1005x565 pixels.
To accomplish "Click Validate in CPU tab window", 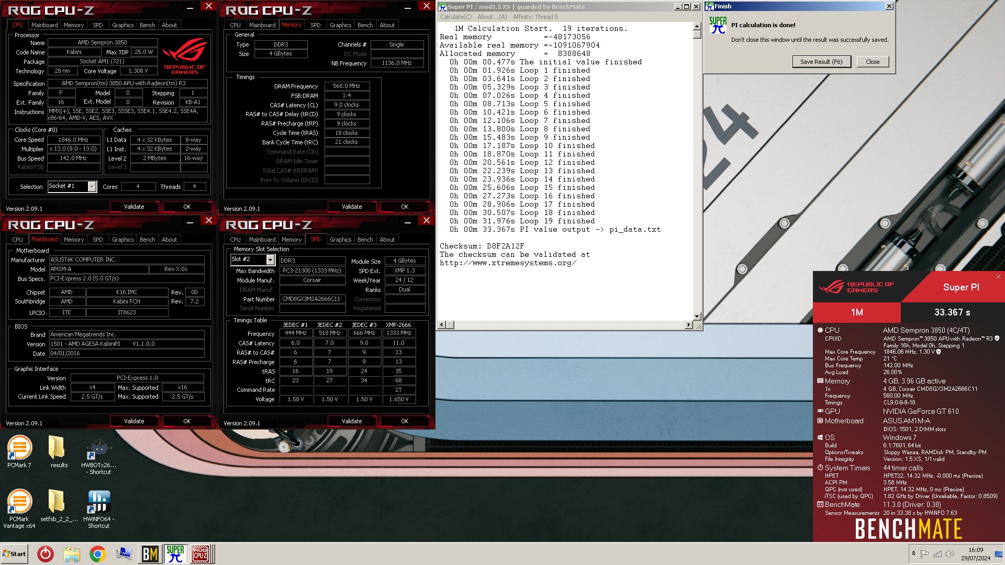I will tap(134, 207).
